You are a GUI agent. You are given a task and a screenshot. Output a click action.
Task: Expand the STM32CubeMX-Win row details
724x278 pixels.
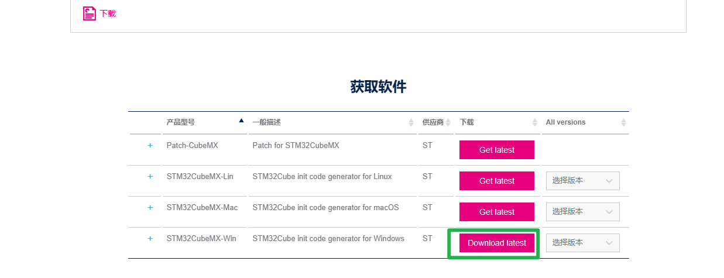150,238
